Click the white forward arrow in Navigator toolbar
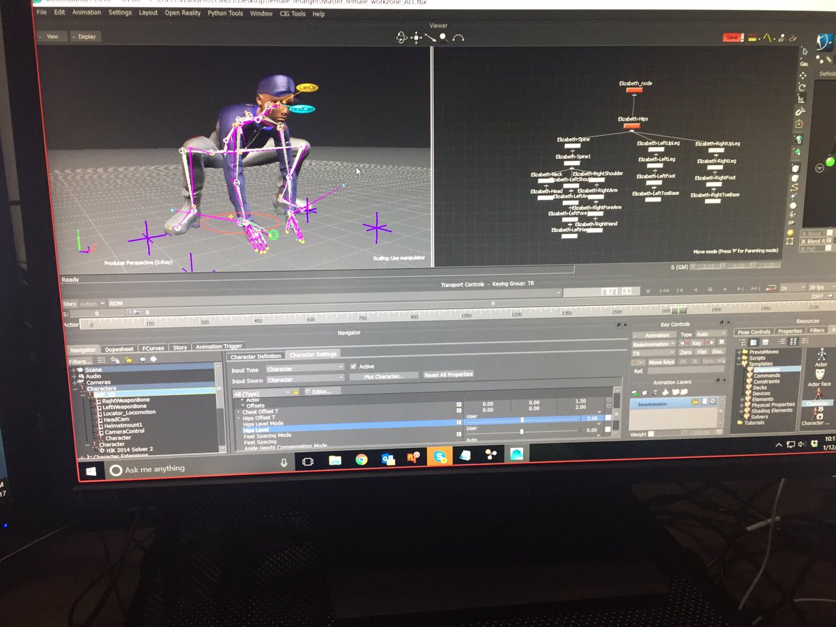 [153, 359]
